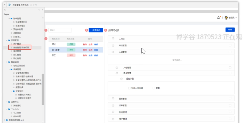Open the 设备管理列表页 page in the tree
Viewport: 243px width, 123px height.
click(x=22, y=73)
